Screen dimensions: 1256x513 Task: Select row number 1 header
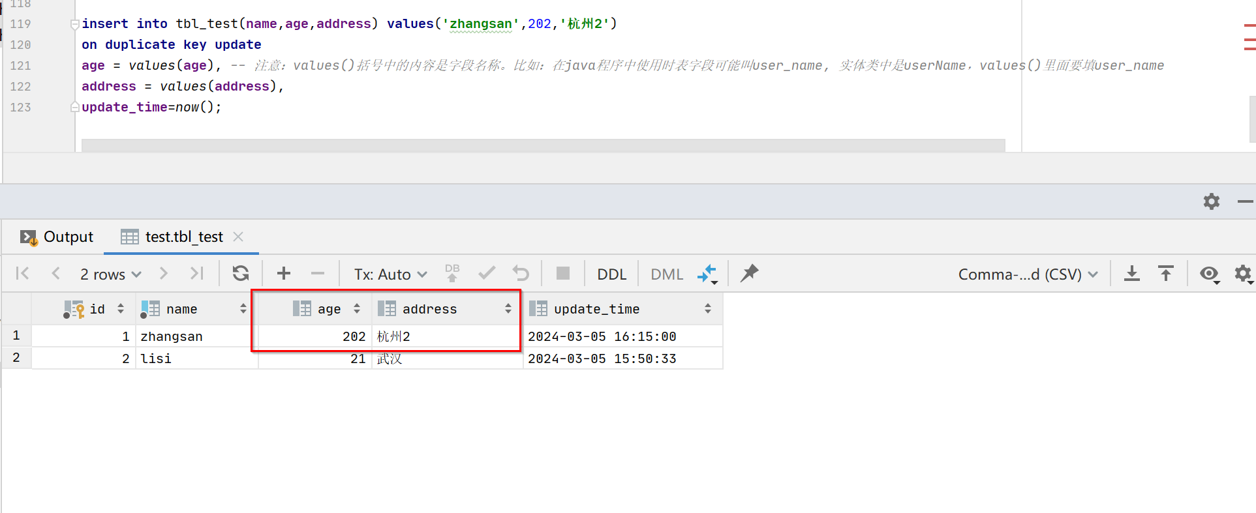16,336
